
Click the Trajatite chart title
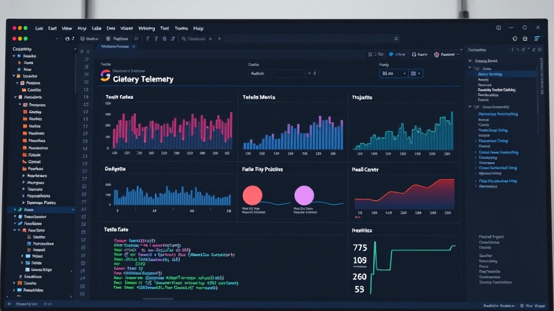coord(362,97)
